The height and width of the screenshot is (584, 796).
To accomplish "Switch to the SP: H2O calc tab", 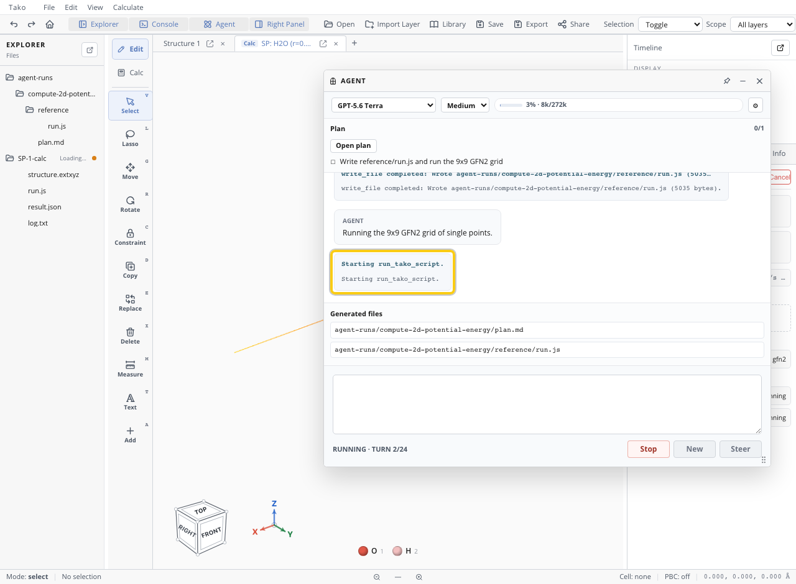I will click(286, 43).
